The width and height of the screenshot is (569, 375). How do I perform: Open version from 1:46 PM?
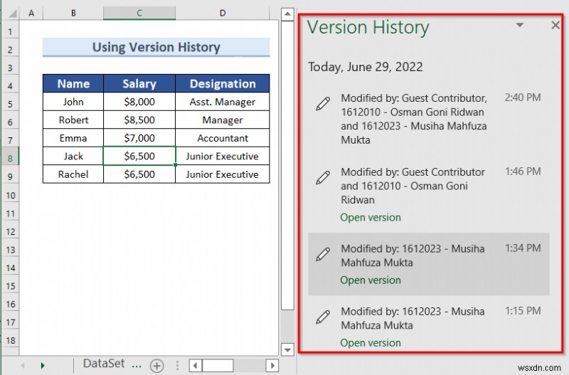click(x=371, y=218)
